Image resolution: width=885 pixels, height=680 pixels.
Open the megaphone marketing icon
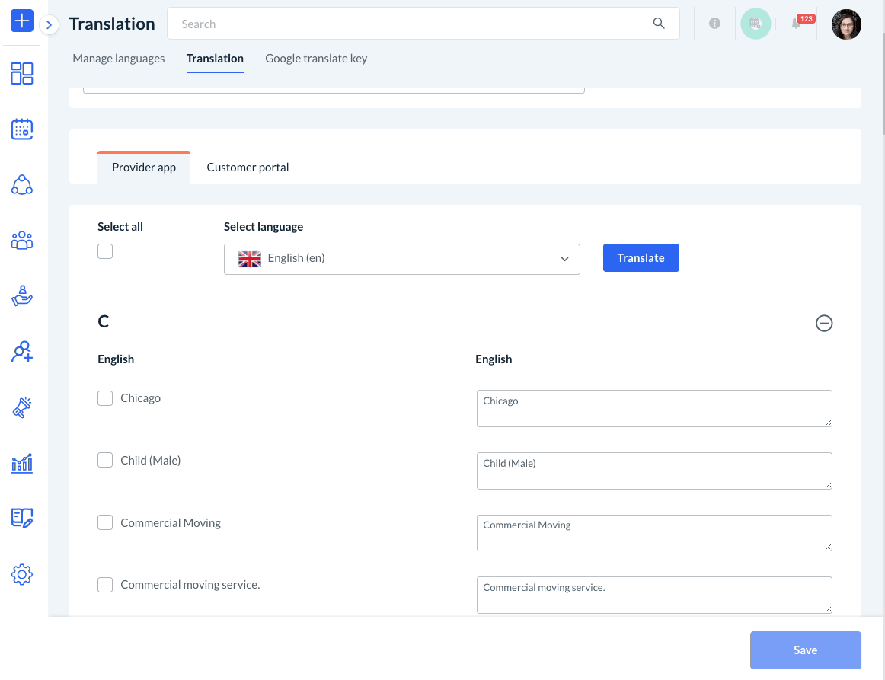point(22,407)
